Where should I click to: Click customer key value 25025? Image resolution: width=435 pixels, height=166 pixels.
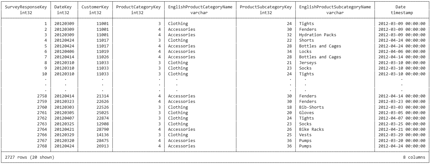click(103, 113)
